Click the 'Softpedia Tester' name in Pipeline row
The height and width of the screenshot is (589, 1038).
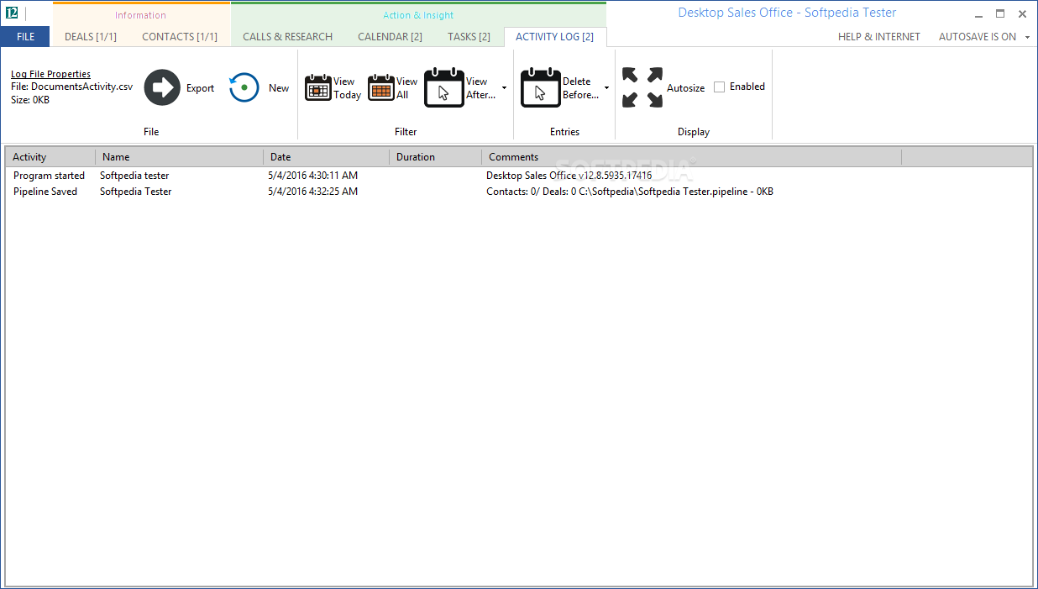135,192
